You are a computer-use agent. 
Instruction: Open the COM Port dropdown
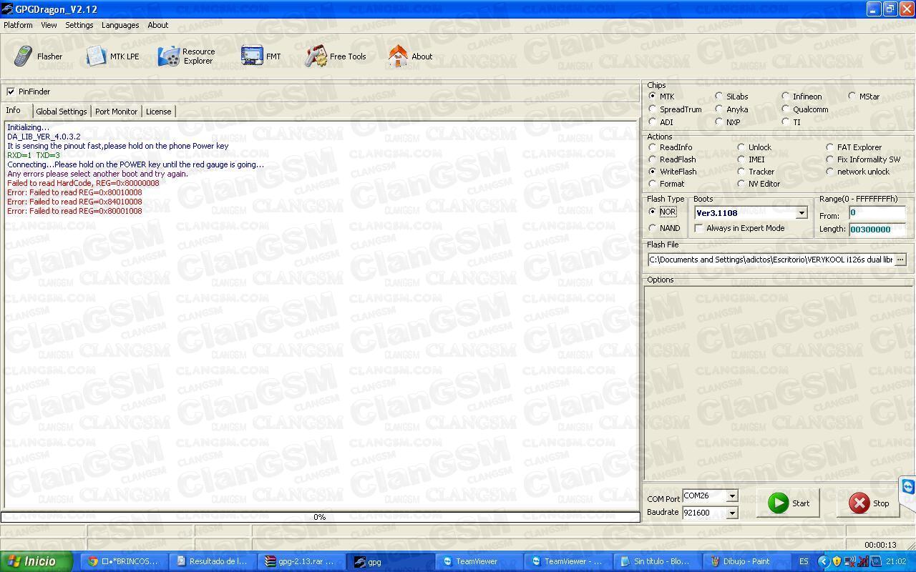731,496
